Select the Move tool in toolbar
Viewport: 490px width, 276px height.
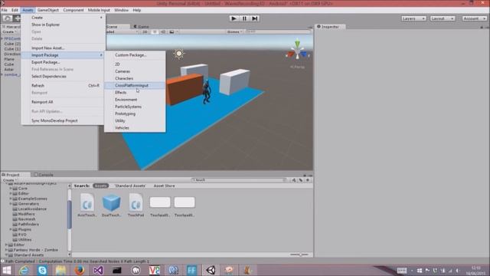17,18
